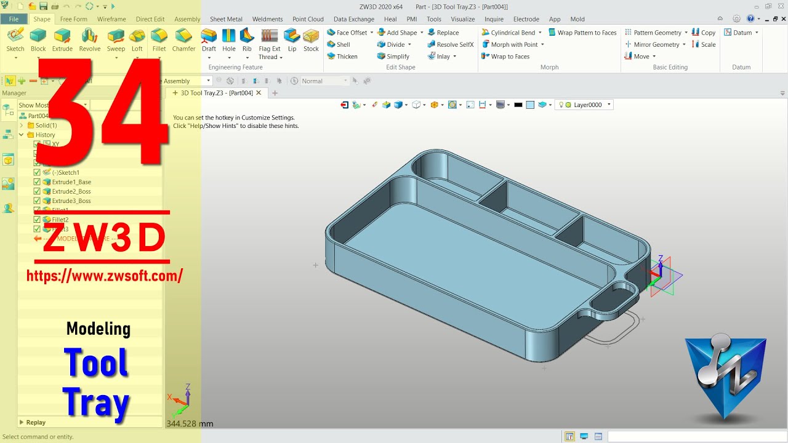Screen dimensions: 788x443
Task: Select the Scale tool
Action: click(703, 44)
